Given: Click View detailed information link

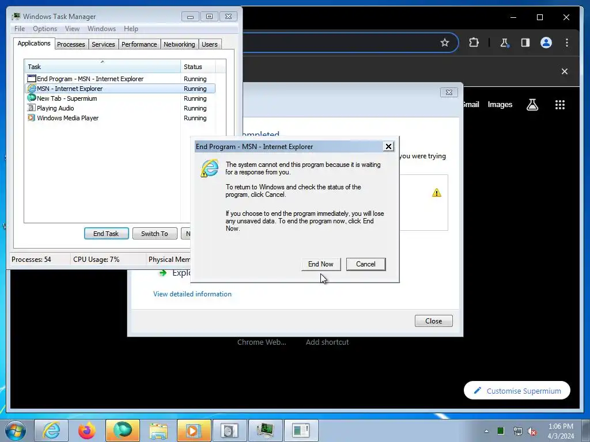Looking at the screenshot, I should point(192,294).
